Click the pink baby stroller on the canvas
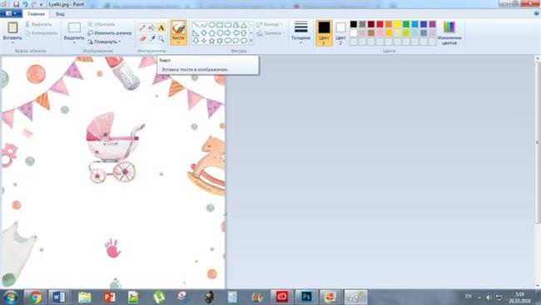 (x=114, y=147)
